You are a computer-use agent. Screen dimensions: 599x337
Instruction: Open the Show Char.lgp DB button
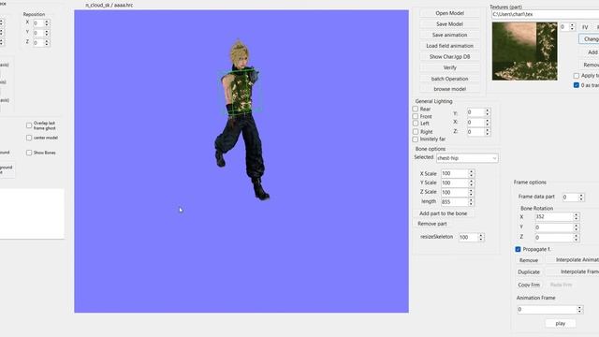coord(449,56)
